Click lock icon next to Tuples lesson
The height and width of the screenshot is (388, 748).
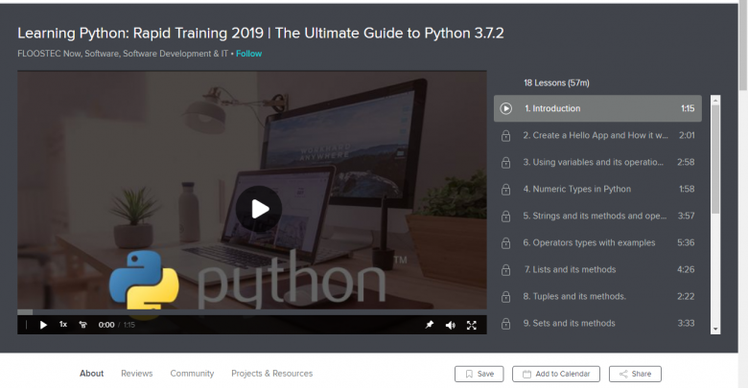tap(505, 297)
